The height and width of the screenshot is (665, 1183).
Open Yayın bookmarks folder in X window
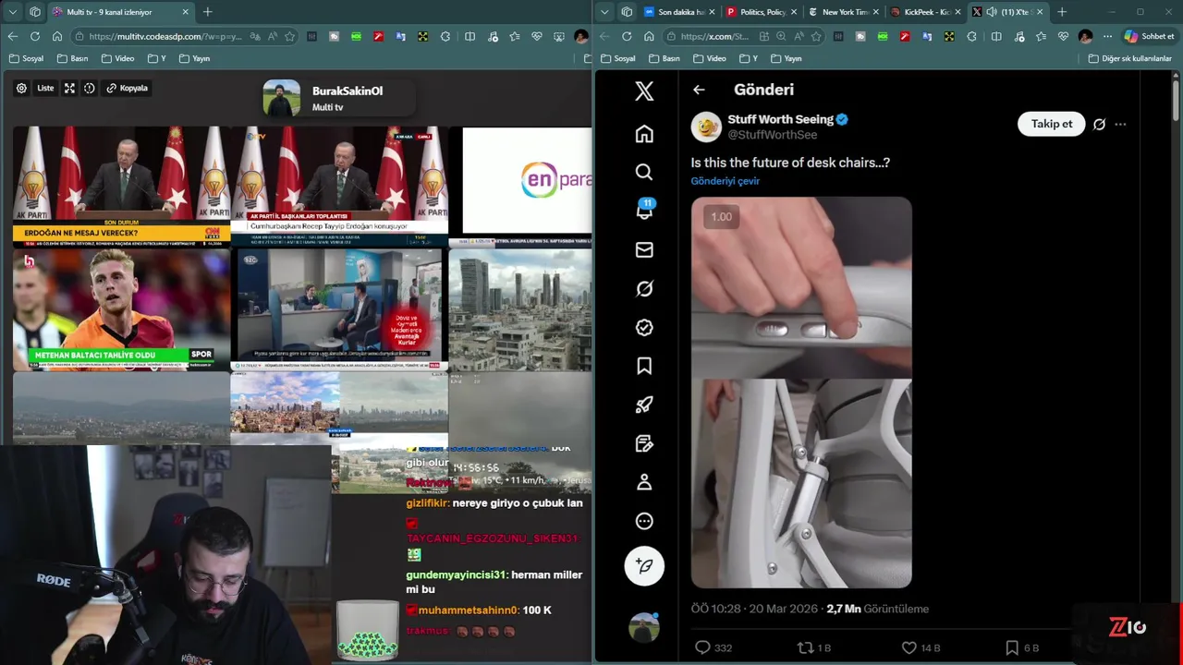(x=786, y=58)
